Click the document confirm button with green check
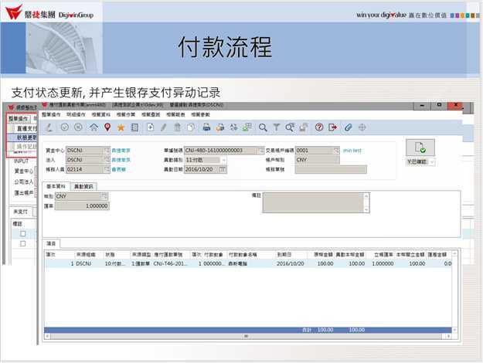Viewport: 483px width, 363px height. [420, 148]
